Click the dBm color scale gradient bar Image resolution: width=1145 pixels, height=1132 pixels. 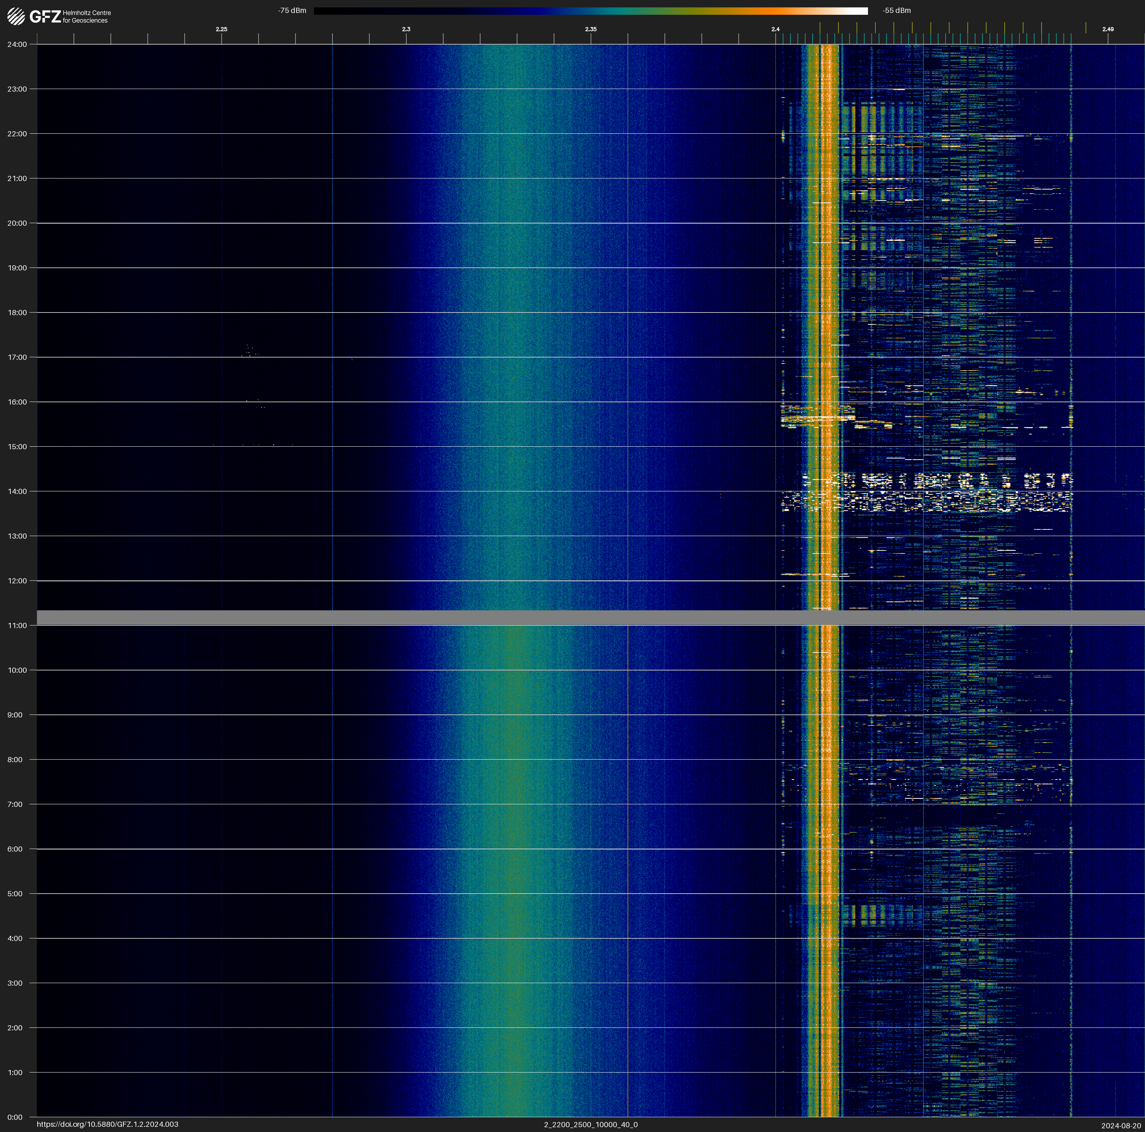(x=590, y=11)
